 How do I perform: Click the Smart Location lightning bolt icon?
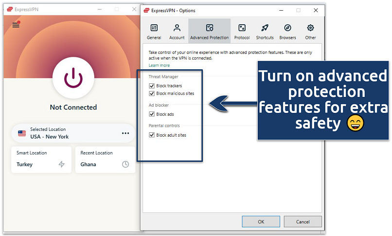click(x=61, y=164)
